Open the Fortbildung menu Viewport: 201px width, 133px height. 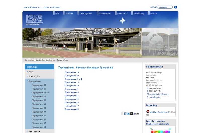click(139, 13)
